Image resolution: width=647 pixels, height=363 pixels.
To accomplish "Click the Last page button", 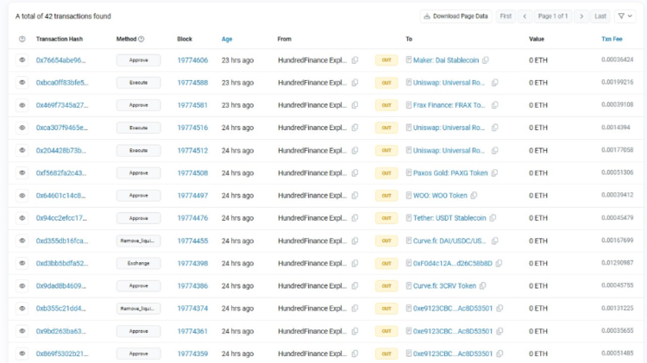I will coord(600,16).
